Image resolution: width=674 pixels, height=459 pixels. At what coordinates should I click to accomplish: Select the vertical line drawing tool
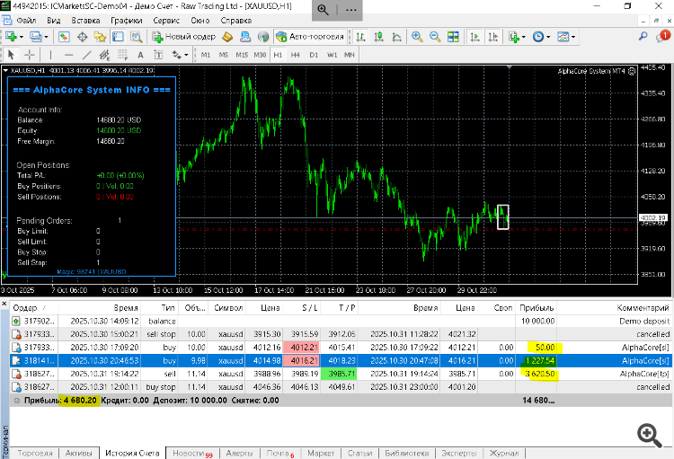(52, 55)
